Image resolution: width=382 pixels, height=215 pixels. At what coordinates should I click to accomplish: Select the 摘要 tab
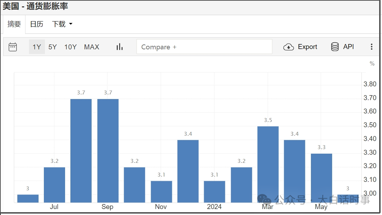[14, 24]
